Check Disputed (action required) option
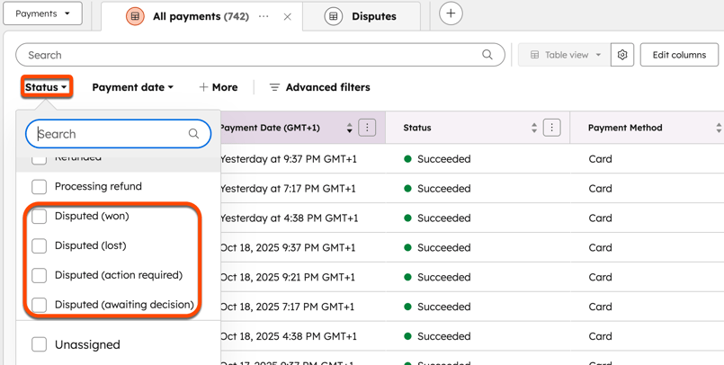Viewport: 724px width, 365px height. coord(40,275)
